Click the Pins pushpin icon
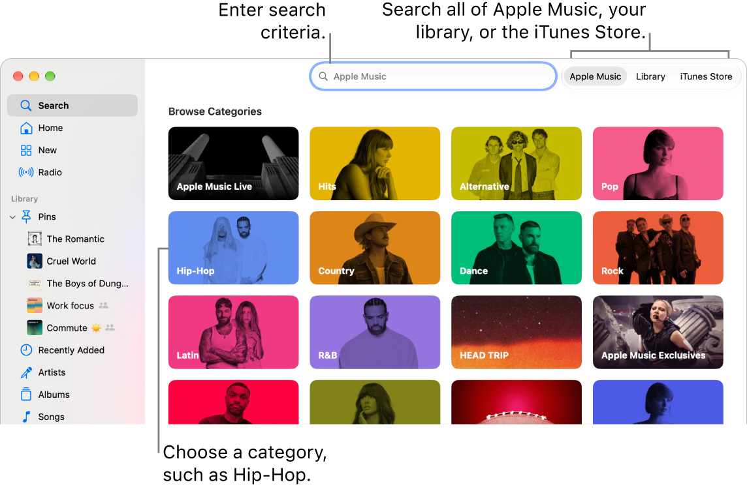This screenshot has width=747, height=493. [26, 217]
